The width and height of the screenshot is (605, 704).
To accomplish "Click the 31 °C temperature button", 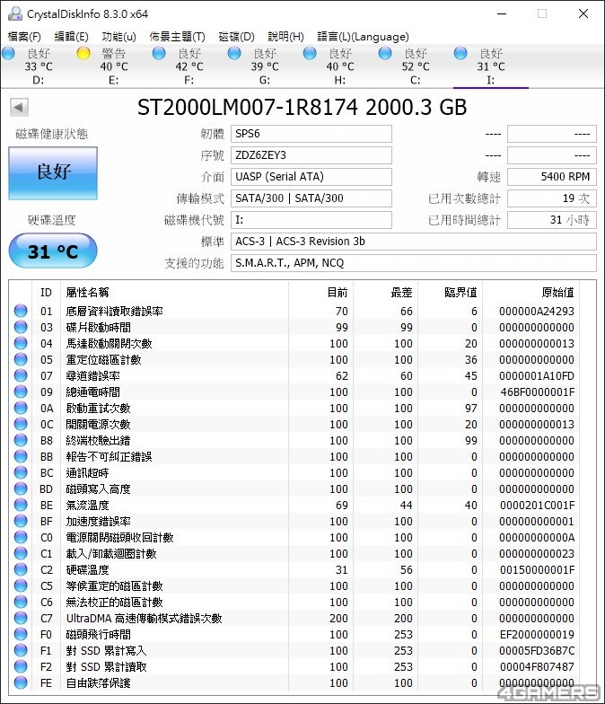I will 53,251.
